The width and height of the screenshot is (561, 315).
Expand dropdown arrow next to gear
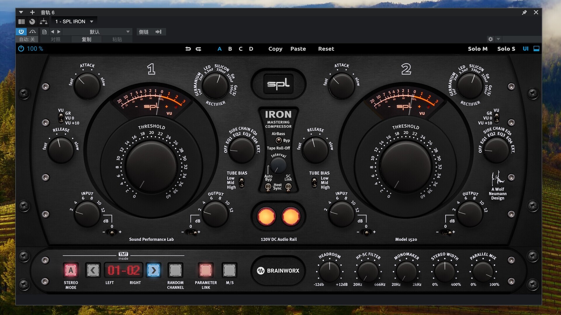tap(498, 39)
